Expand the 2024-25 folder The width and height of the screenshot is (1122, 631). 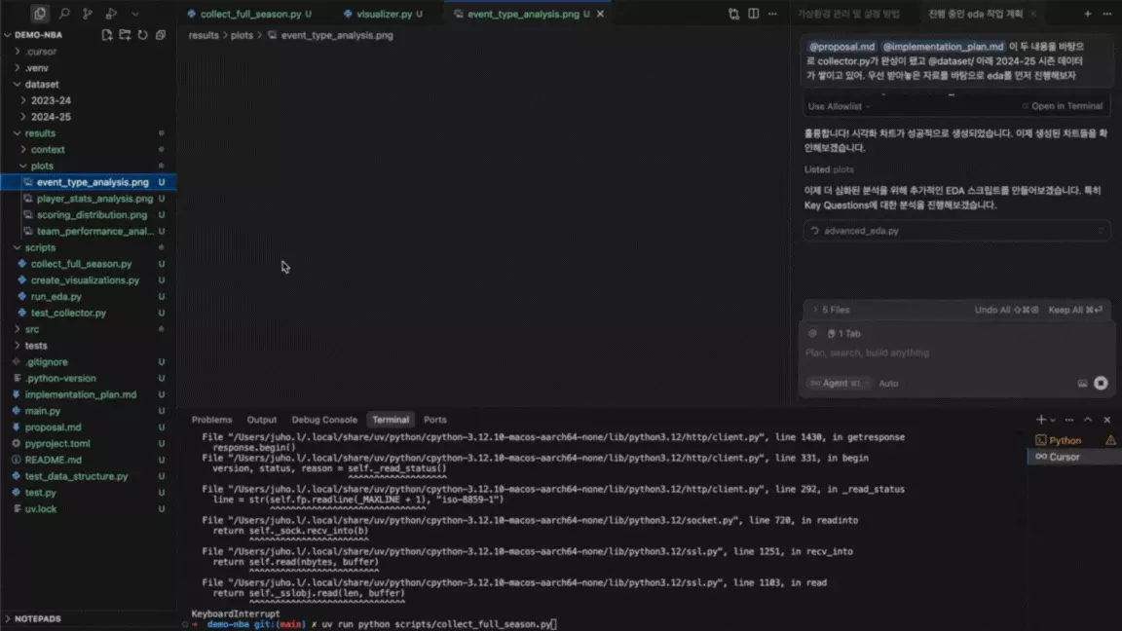point(23,117)
